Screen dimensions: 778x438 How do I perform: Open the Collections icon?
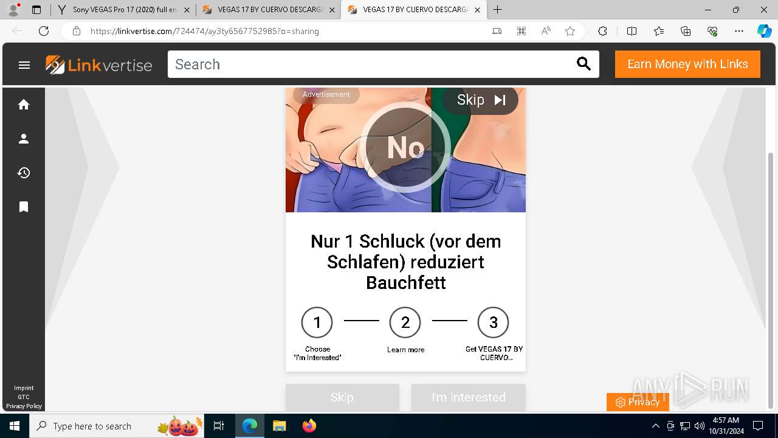[x=686, y=31]
